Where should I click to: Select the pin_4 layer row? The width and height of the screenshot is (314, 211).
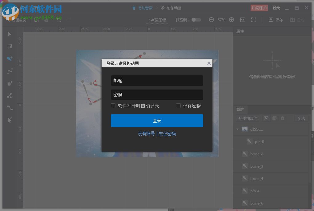[270, 191]
